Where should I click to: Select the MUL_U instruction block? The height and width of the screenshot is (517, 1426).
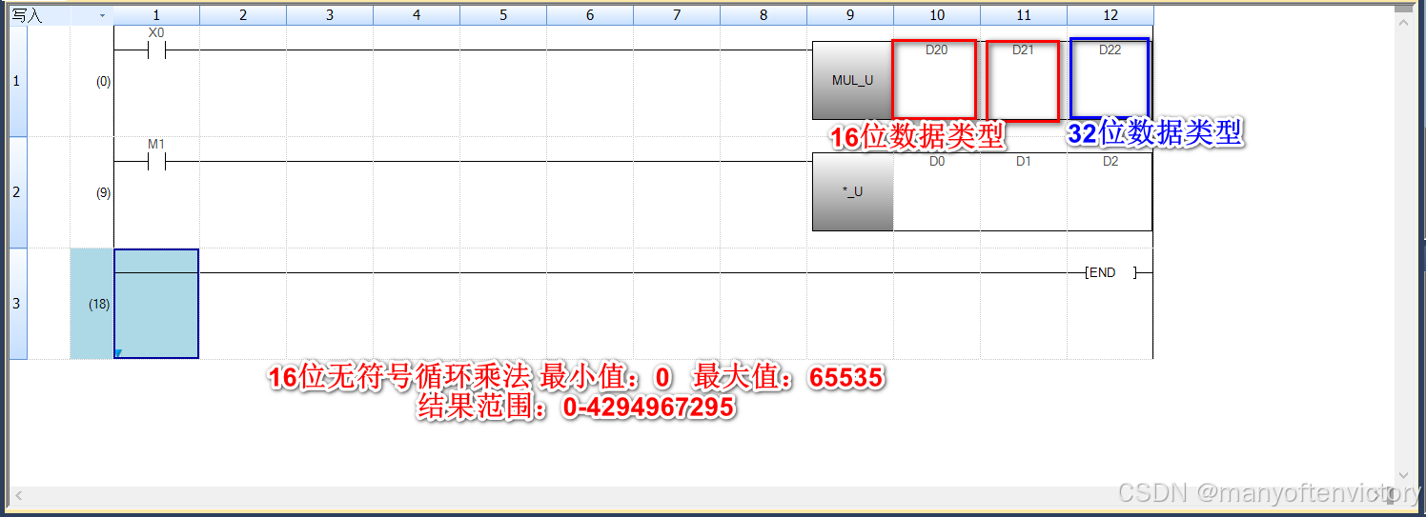852,81
